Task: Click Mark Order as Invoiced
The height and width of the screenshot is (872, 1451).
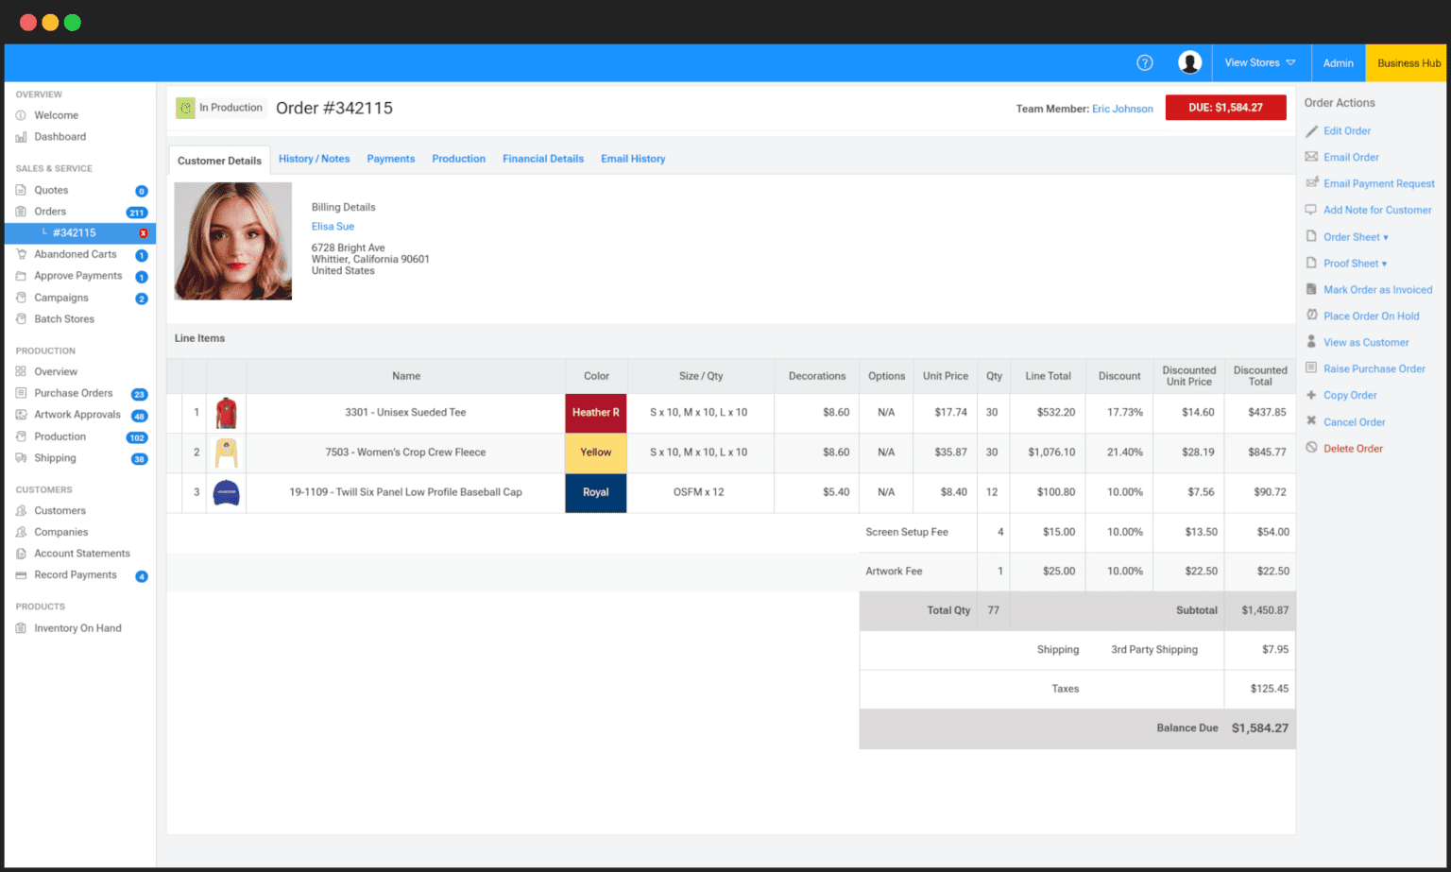Action: [x=1378, y=289]
